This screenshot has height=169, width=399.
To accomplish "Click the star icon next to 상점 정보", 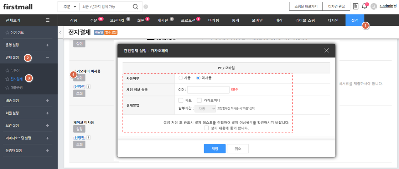I will [x=7, y=32].
